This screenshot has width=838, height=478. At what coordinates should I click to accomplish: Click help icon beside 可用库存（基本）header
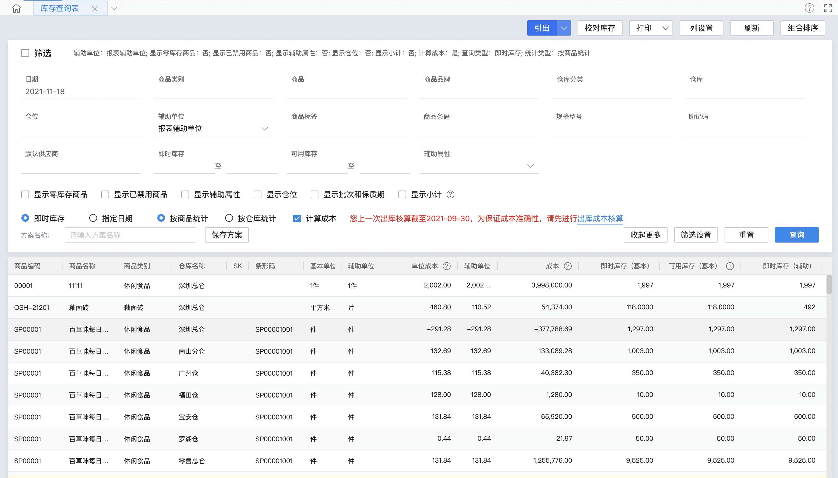pyautogui.click(x=729, y=266)
